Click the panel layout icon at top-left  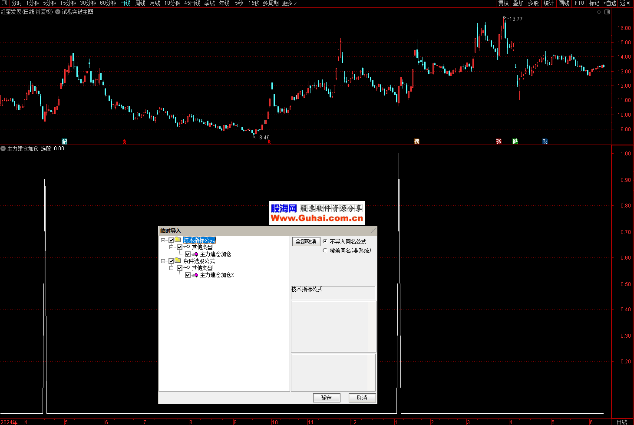point(4,3)
